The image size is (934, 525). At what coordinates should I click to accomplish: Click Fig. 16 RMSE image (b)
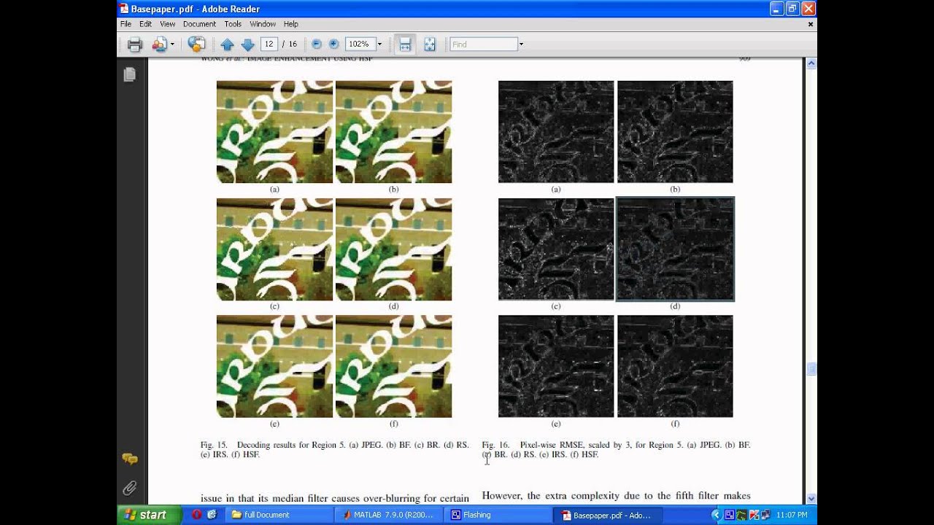click(x=675, y=132)
